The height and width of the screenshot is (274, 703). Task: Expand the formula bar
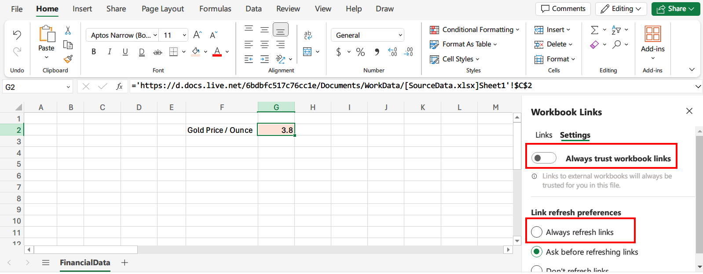pos(698,86)
